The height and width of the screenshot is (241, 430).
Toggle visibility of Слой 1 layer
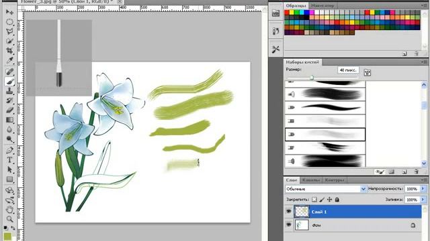(288, 212)
